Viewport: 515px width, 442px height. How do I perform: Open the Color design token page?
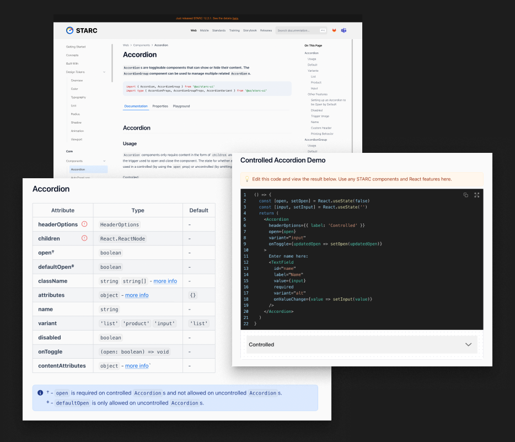(x=74, y=89)
